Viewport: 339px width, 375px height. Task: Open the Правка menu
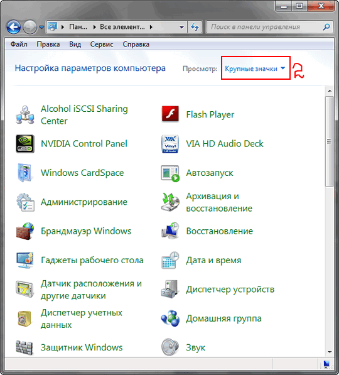[48, 44]
